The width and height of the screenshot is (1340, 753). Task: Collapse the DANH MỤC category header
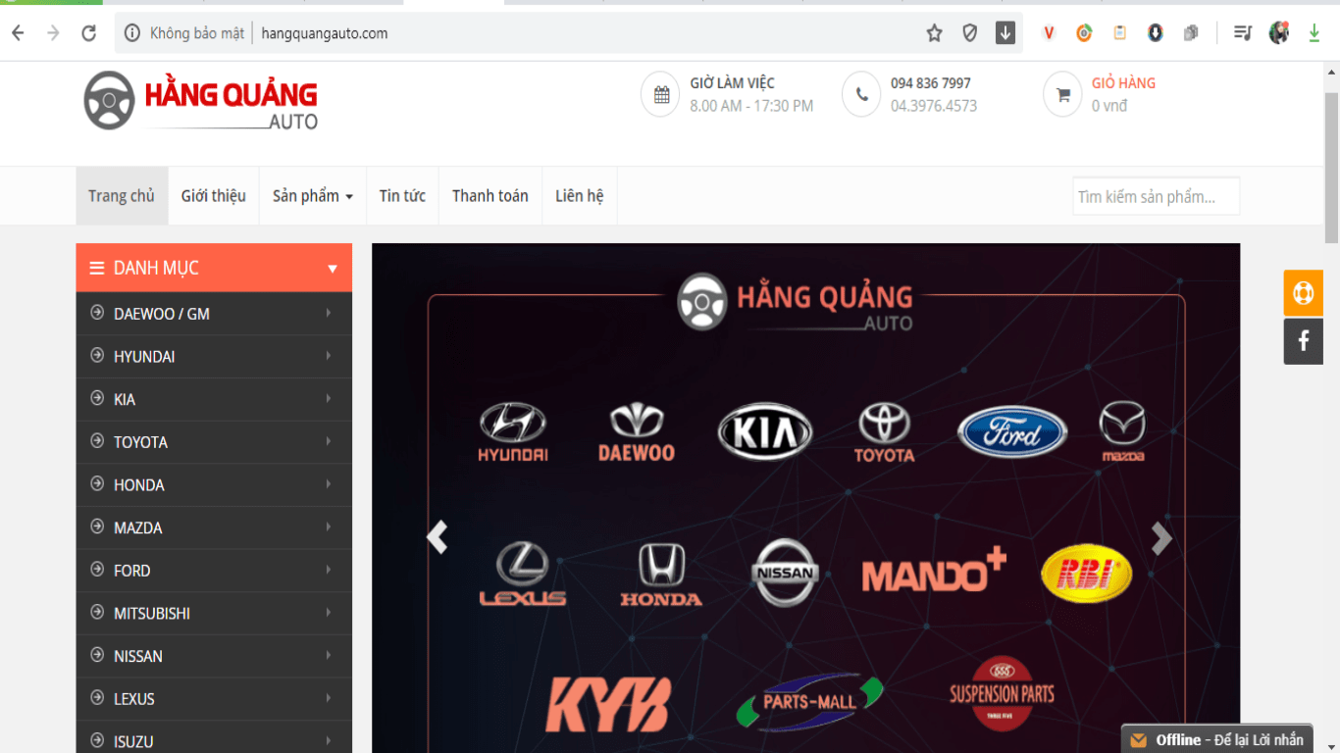pos(214,268)
